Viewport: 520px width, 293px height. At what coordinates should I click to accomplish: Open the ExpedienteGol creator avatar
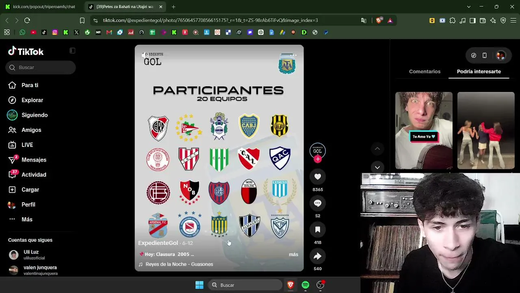pyautogui.click(x=318, y=151)
